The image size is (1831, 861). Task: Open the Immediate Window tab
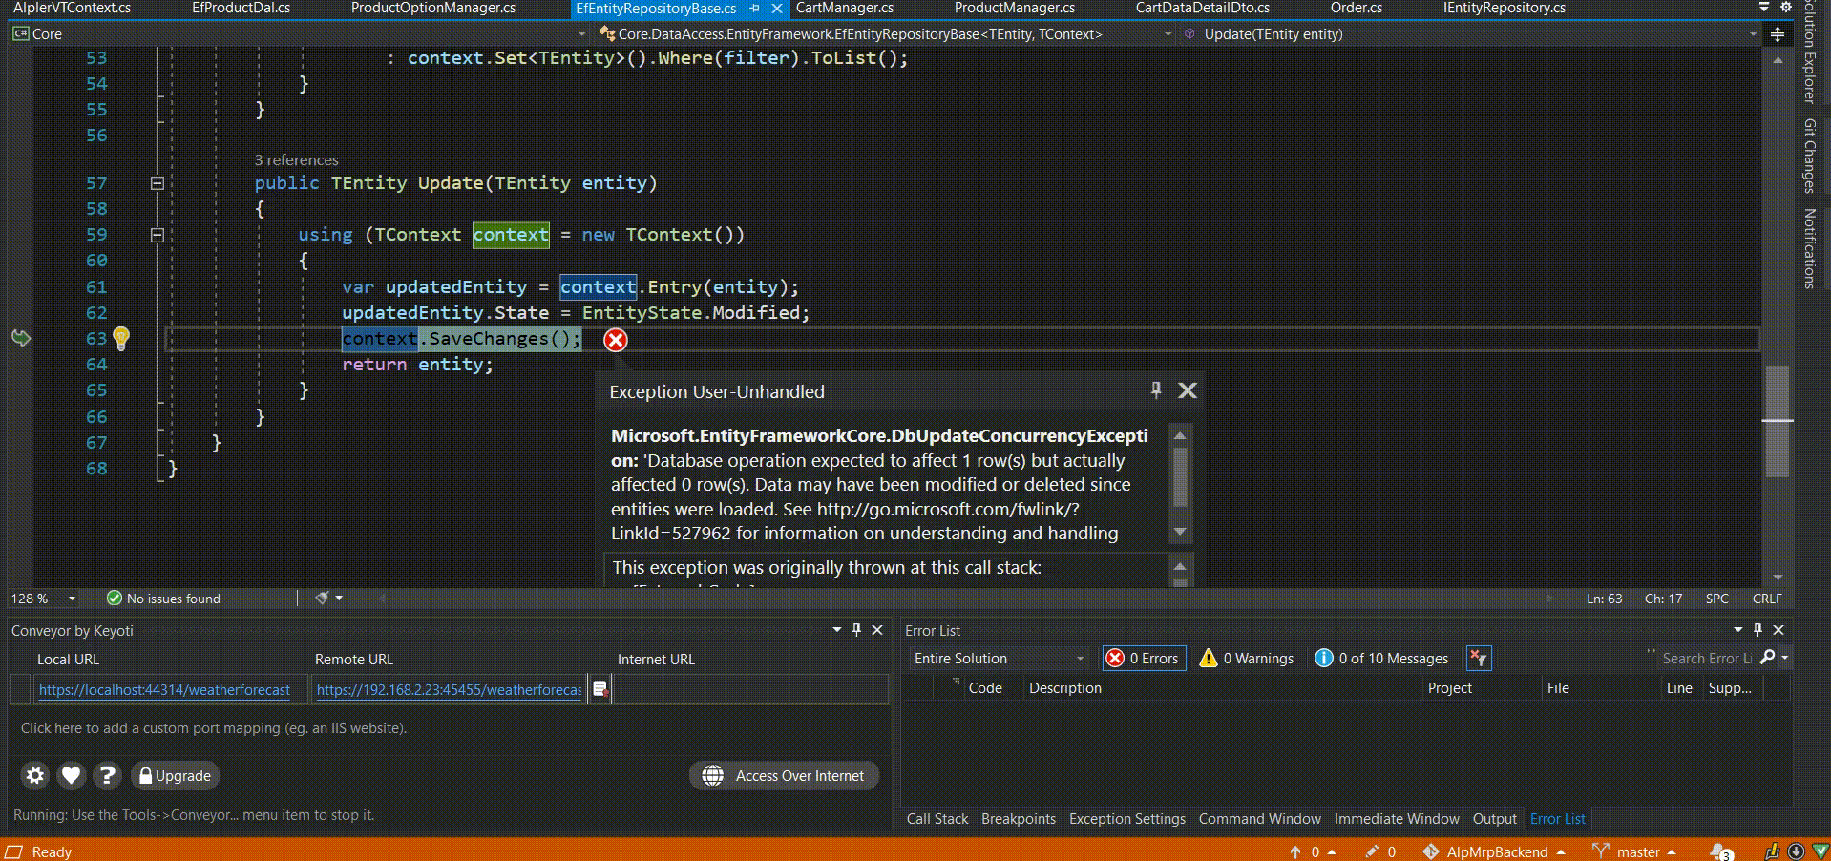point(1397,819)
